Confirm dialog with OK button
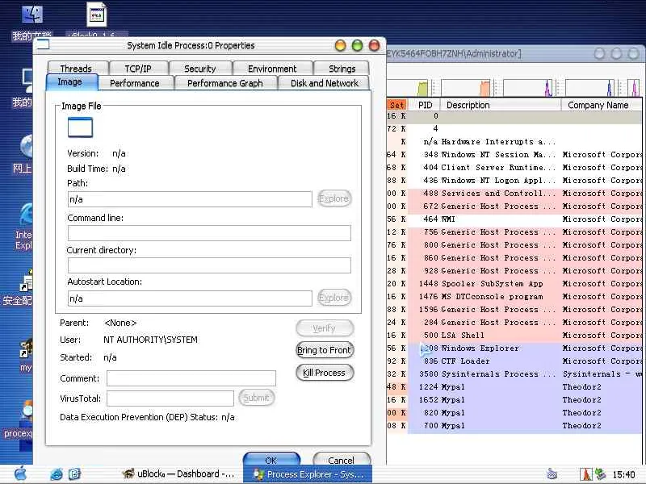 point(271,460)
